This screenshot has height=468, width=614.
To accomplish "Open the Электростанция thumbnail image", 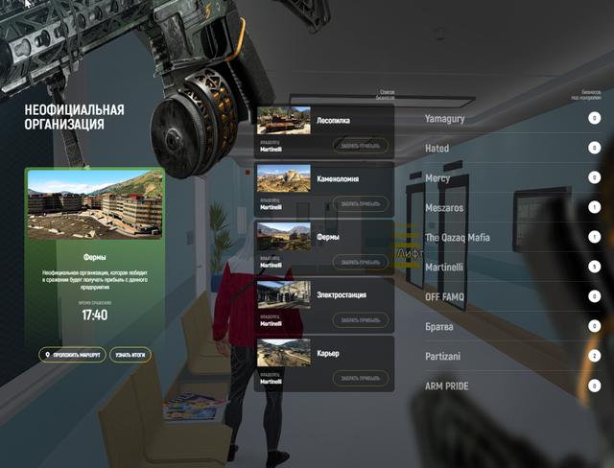I will point(284,294).
